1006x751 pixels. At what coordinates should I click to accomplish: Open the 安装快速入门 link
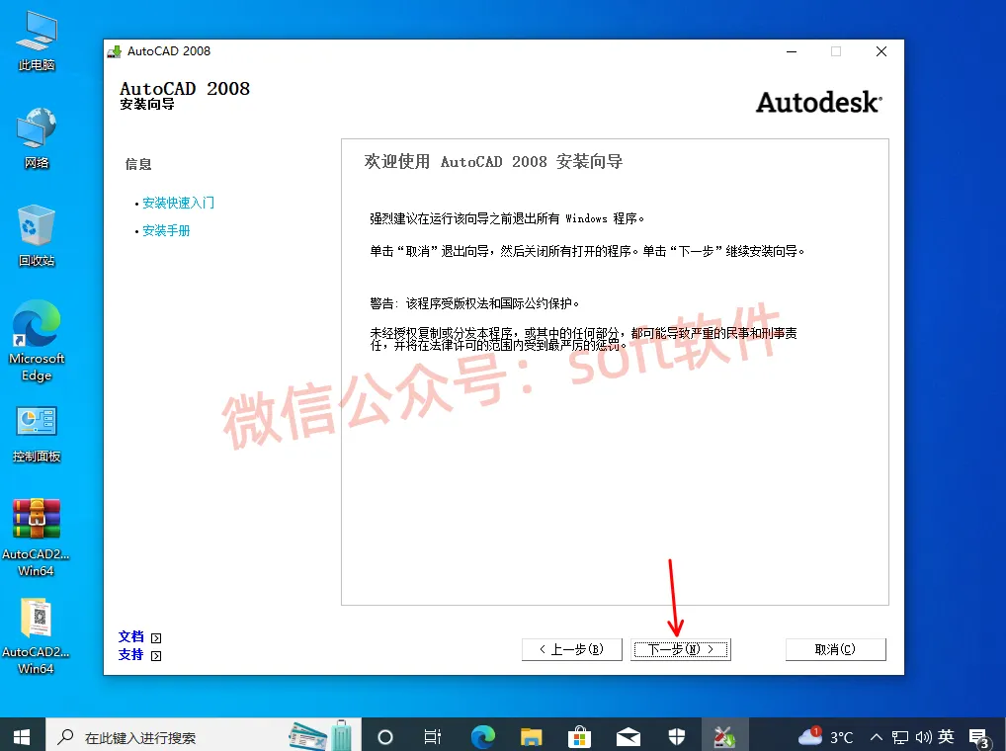pos(178,203)
